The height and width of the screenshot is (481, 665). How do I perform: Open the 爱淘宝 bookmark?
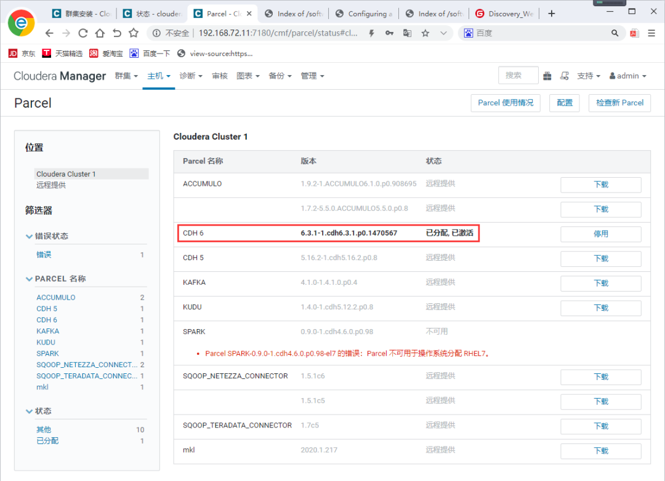(x=106, y=54)
